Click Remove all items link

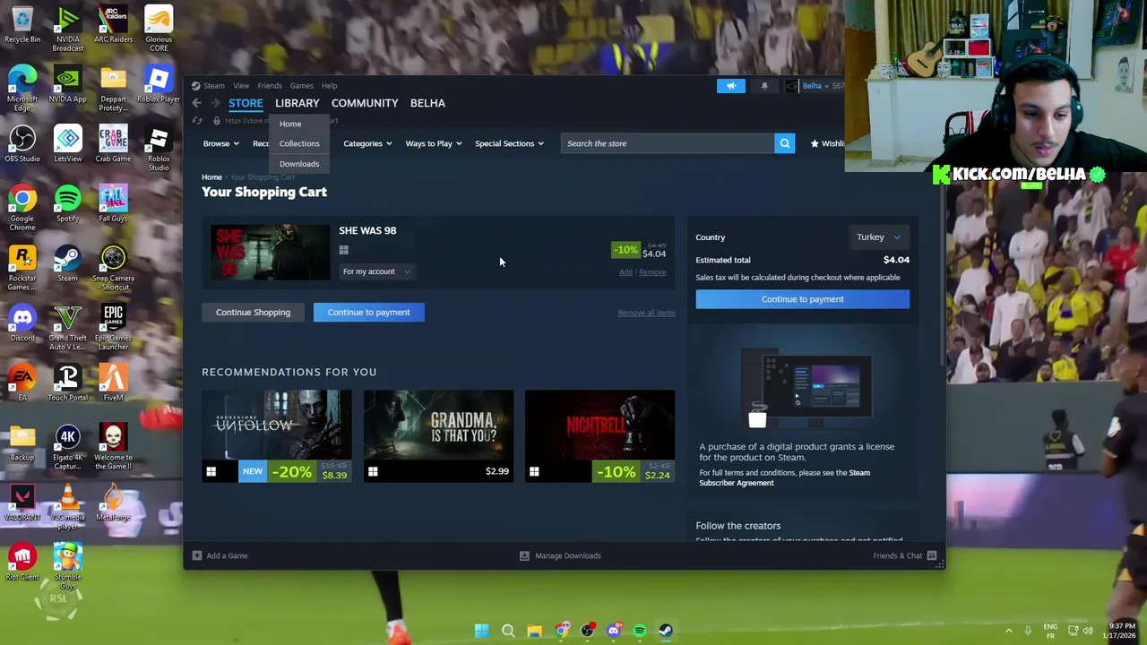point(646,313)
